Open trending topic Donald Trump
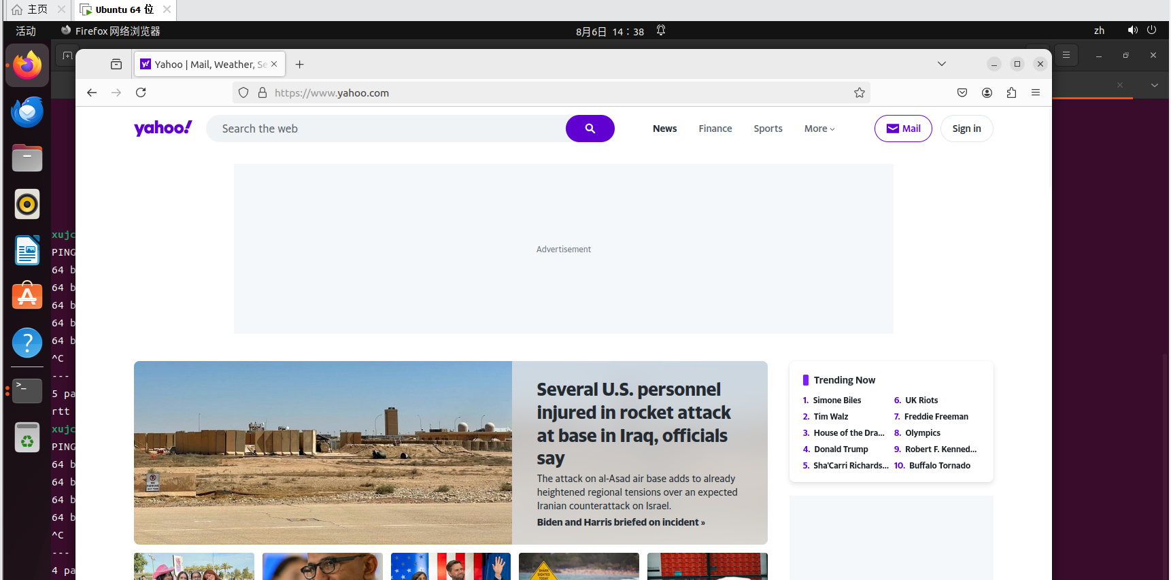 (x=841, y=449)
